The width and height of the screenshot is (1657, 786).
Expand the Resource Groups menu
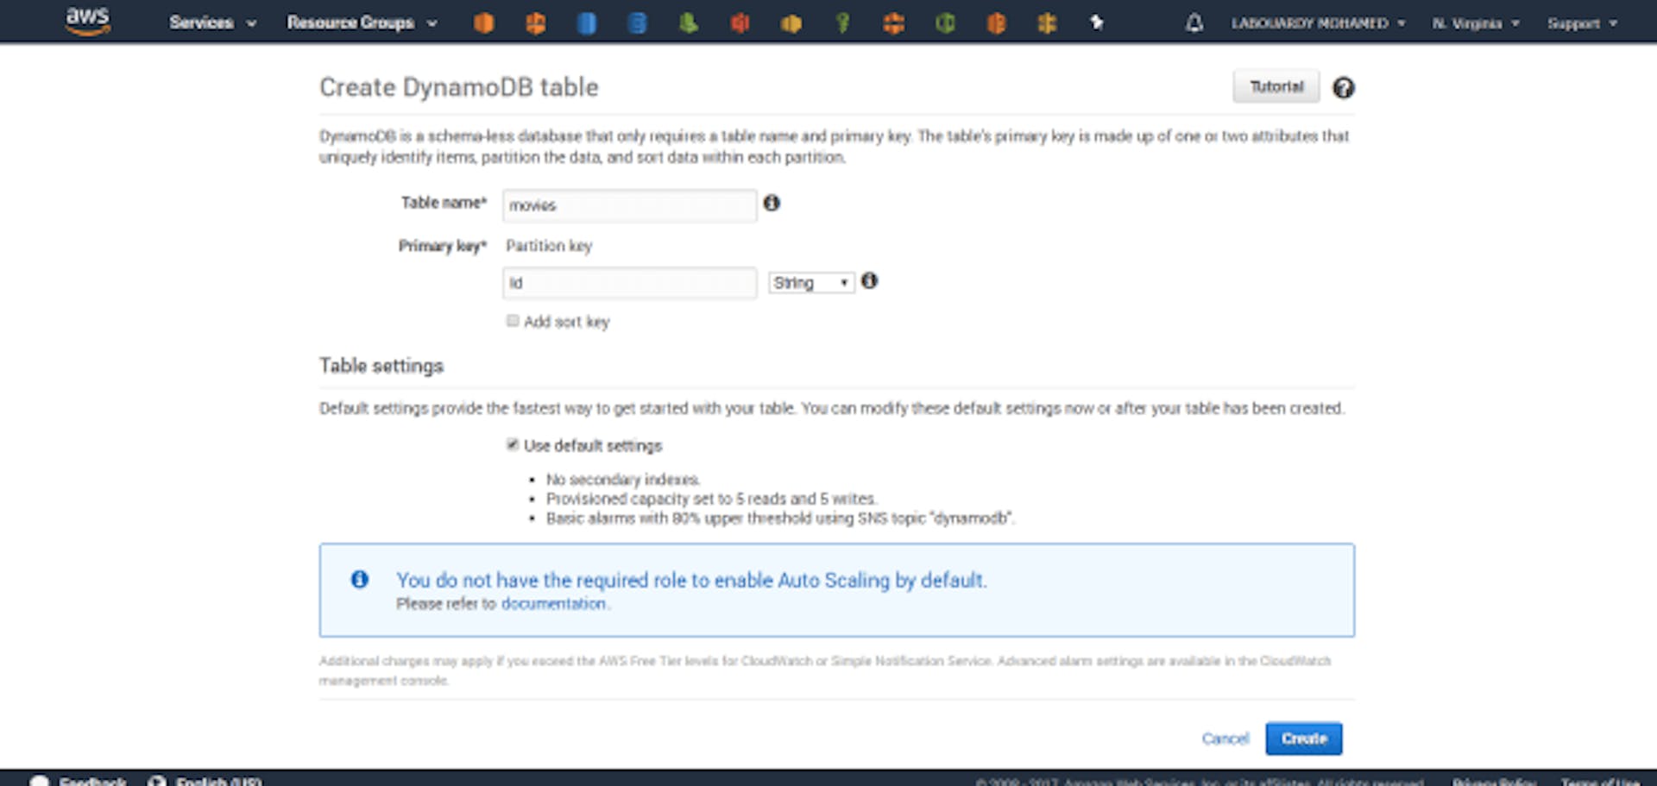pos(362,23)
